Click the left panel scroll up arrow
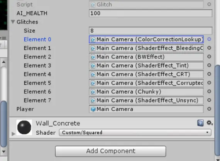This screenshot has height=161, width=220. (x=3, y=62)
